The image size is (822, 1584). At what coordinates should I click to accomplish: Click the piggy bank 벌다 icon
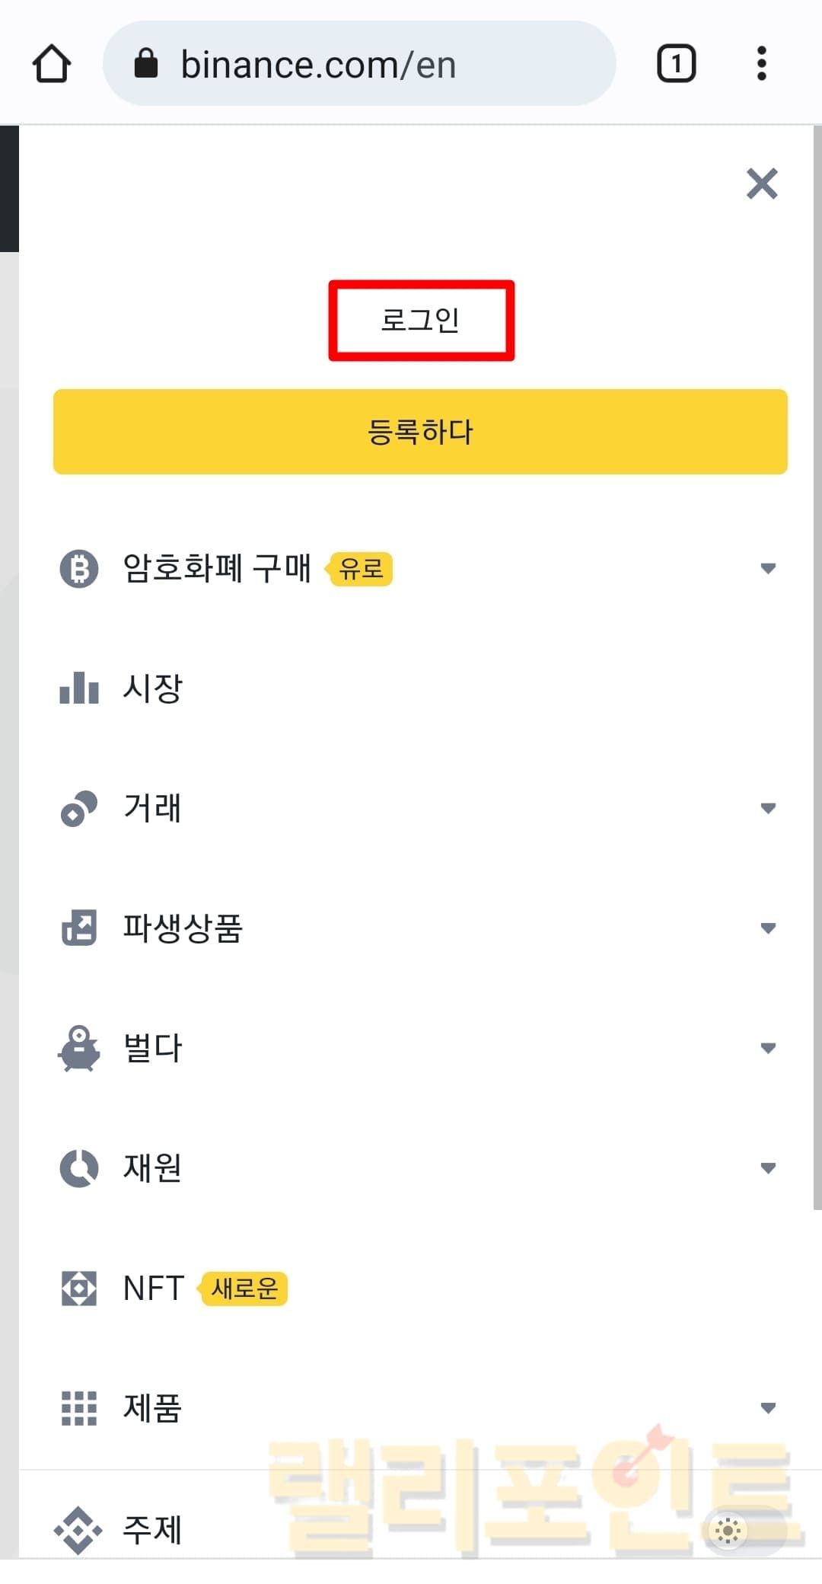[79, 1048]
